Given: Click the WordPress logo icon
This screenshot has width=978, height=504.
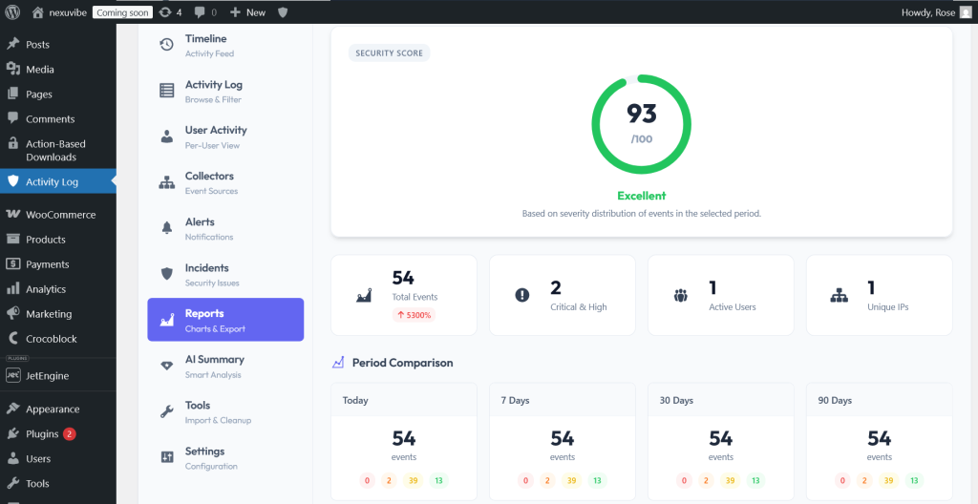Looking at the screenshot, I should point(12,11).
